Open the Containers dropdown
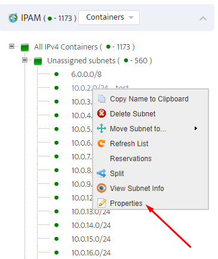The width and height of the screenshot is (218, 259). coord(109,17)
